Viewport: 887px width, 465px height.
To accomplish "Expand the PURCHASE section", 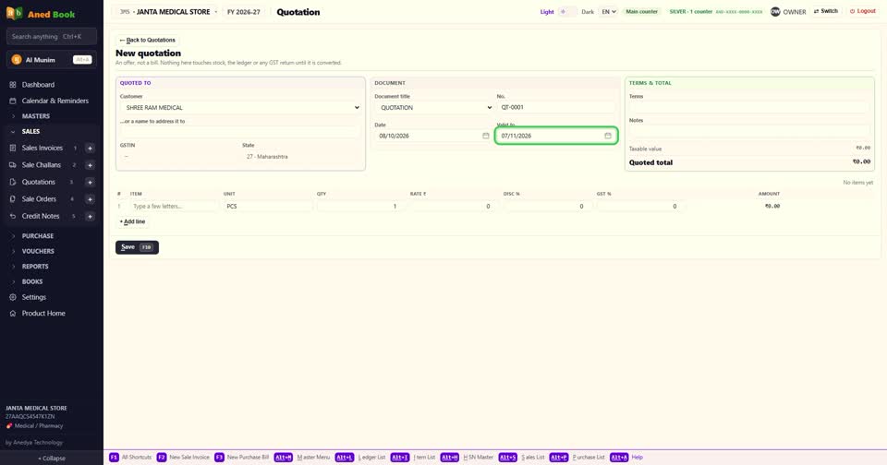I will (x=37, y=235).
